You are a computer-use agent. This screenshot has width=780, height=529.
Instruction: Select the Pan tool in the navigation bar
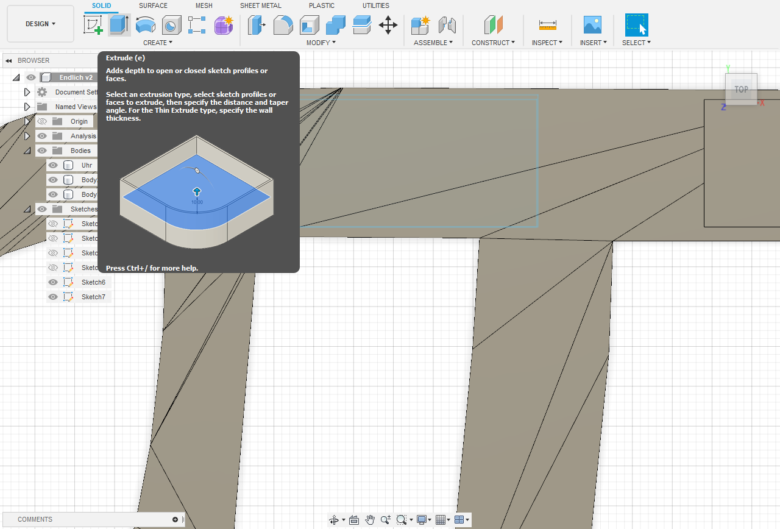(x=370, y=519)
